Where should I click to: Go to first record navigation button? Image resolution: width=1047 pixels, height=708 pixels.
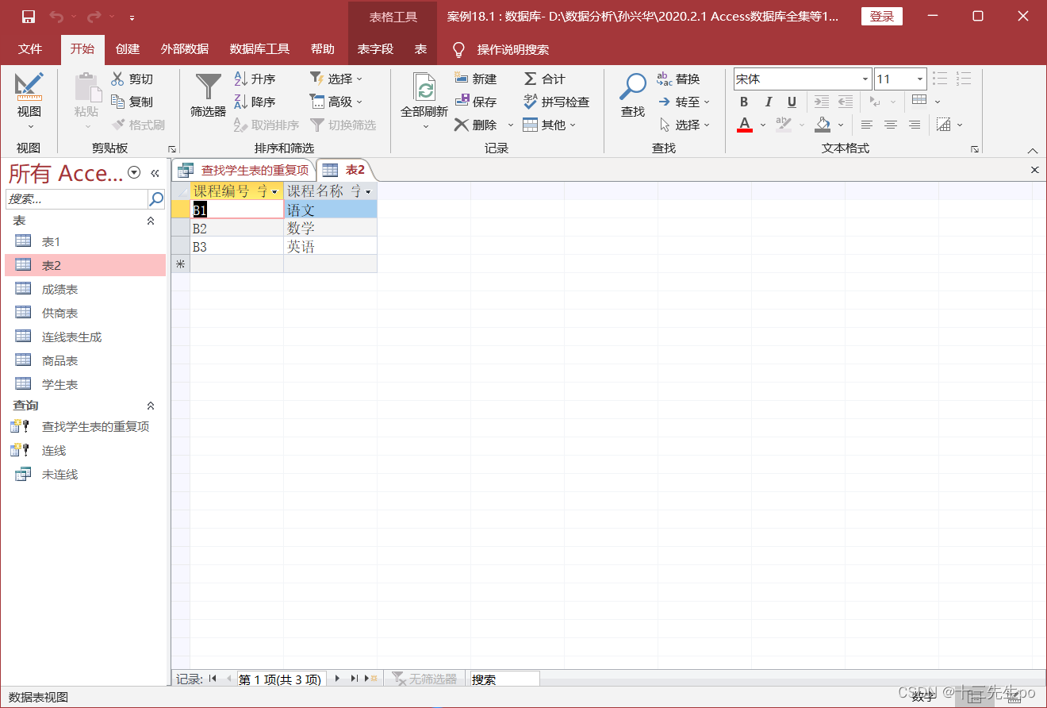213,679
